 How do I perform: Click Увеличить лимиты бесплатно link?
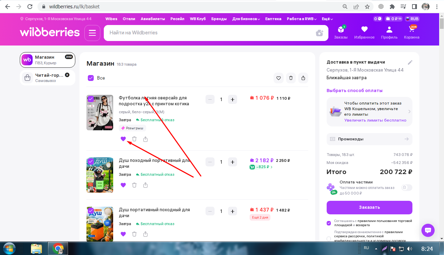click(375, 120)
